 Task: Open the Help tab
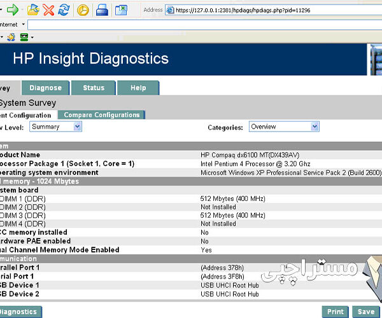138,88
